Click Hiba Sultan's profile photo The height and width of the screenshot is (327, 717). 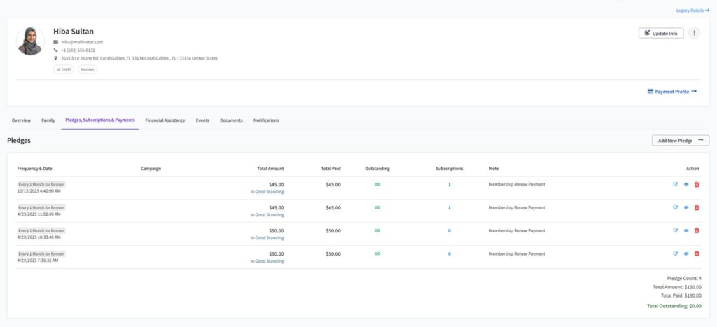[x=30, y=41]
